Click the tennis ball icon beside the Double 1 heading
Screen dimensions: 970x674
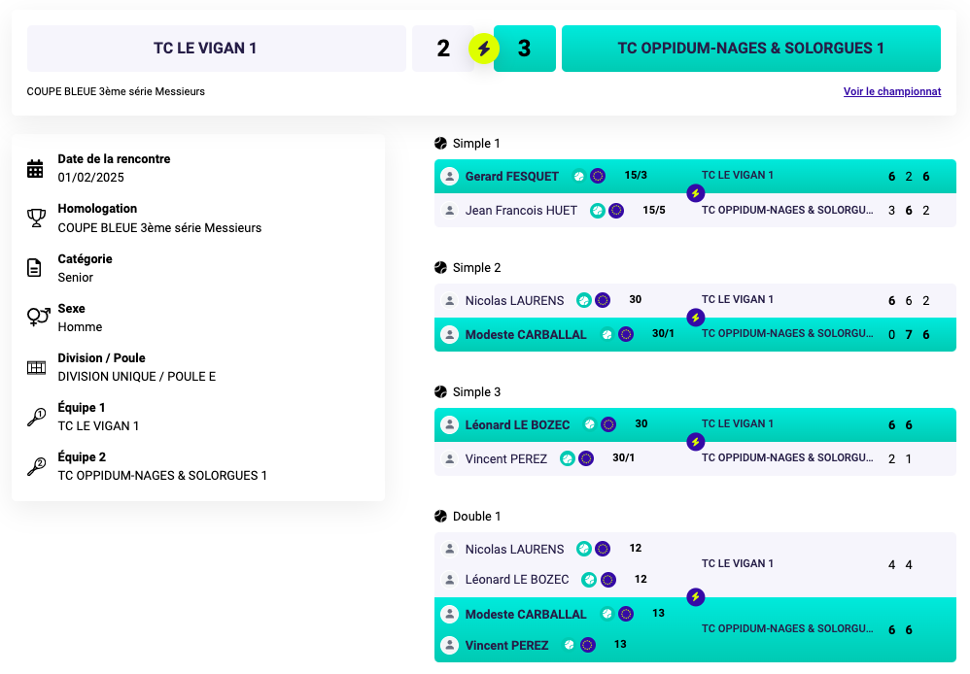[x=441, y=516]
